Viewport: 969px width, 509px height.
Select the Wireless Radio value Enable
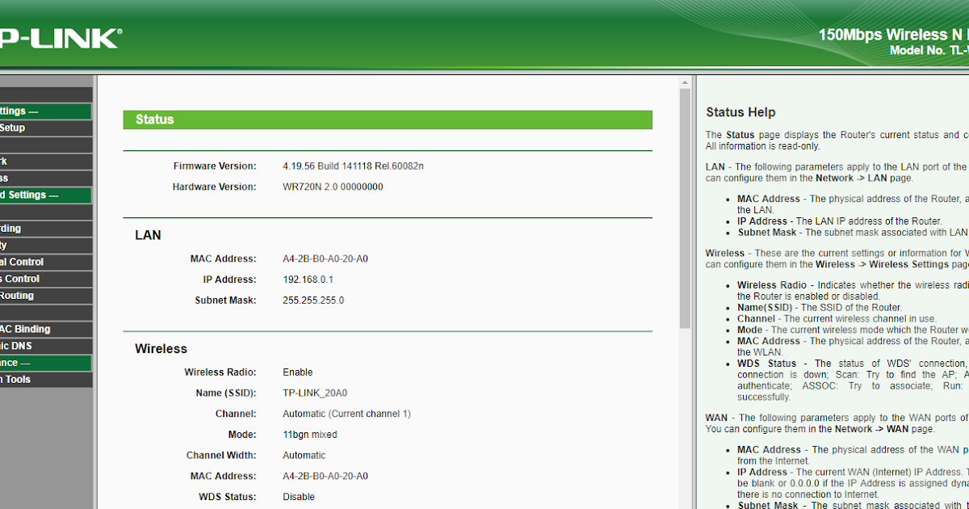(x=298, y=372)
